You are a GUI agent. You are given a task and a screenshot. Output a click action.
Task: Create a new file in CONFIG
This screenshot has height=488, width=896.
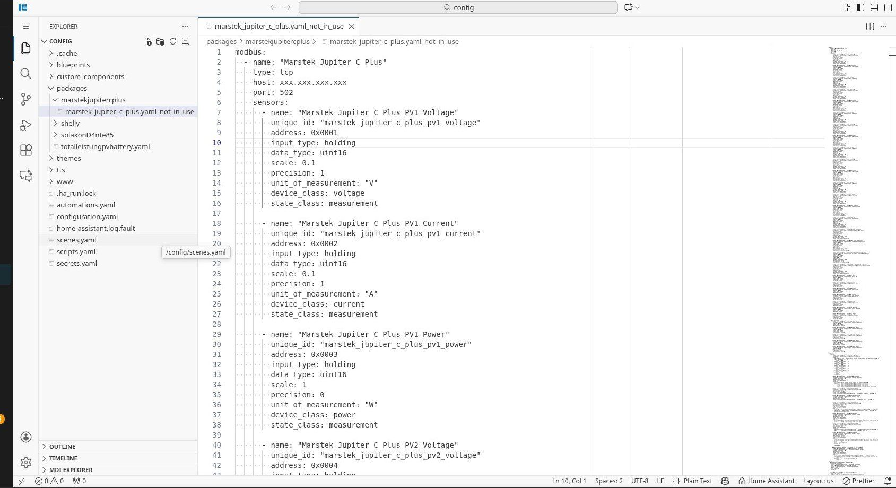click(148, 41)
